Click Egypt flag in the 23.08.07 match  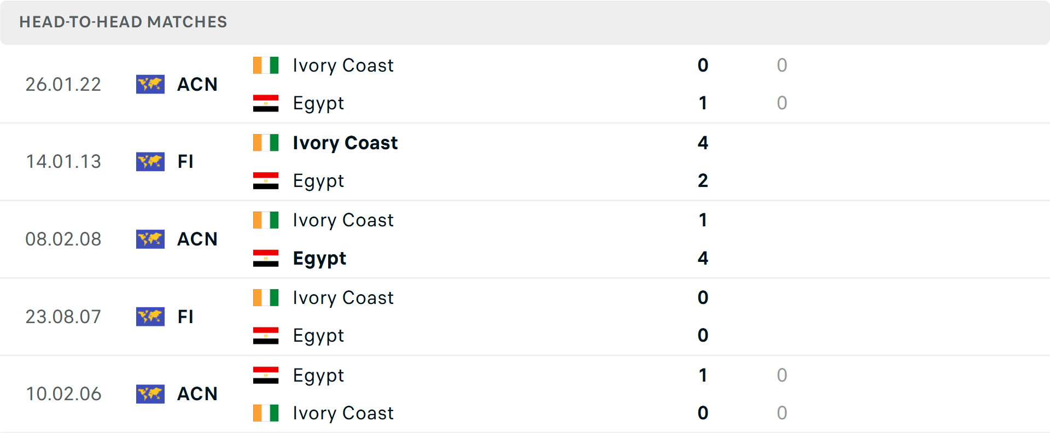(266, 336)
